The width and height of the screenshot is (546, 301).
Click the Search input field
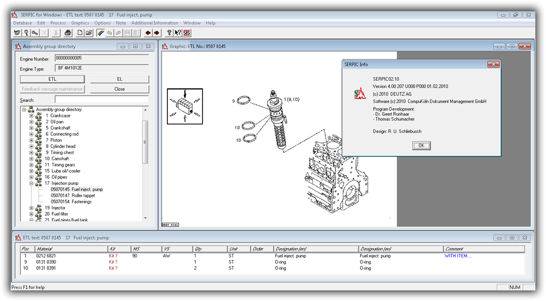coord(102,100)
